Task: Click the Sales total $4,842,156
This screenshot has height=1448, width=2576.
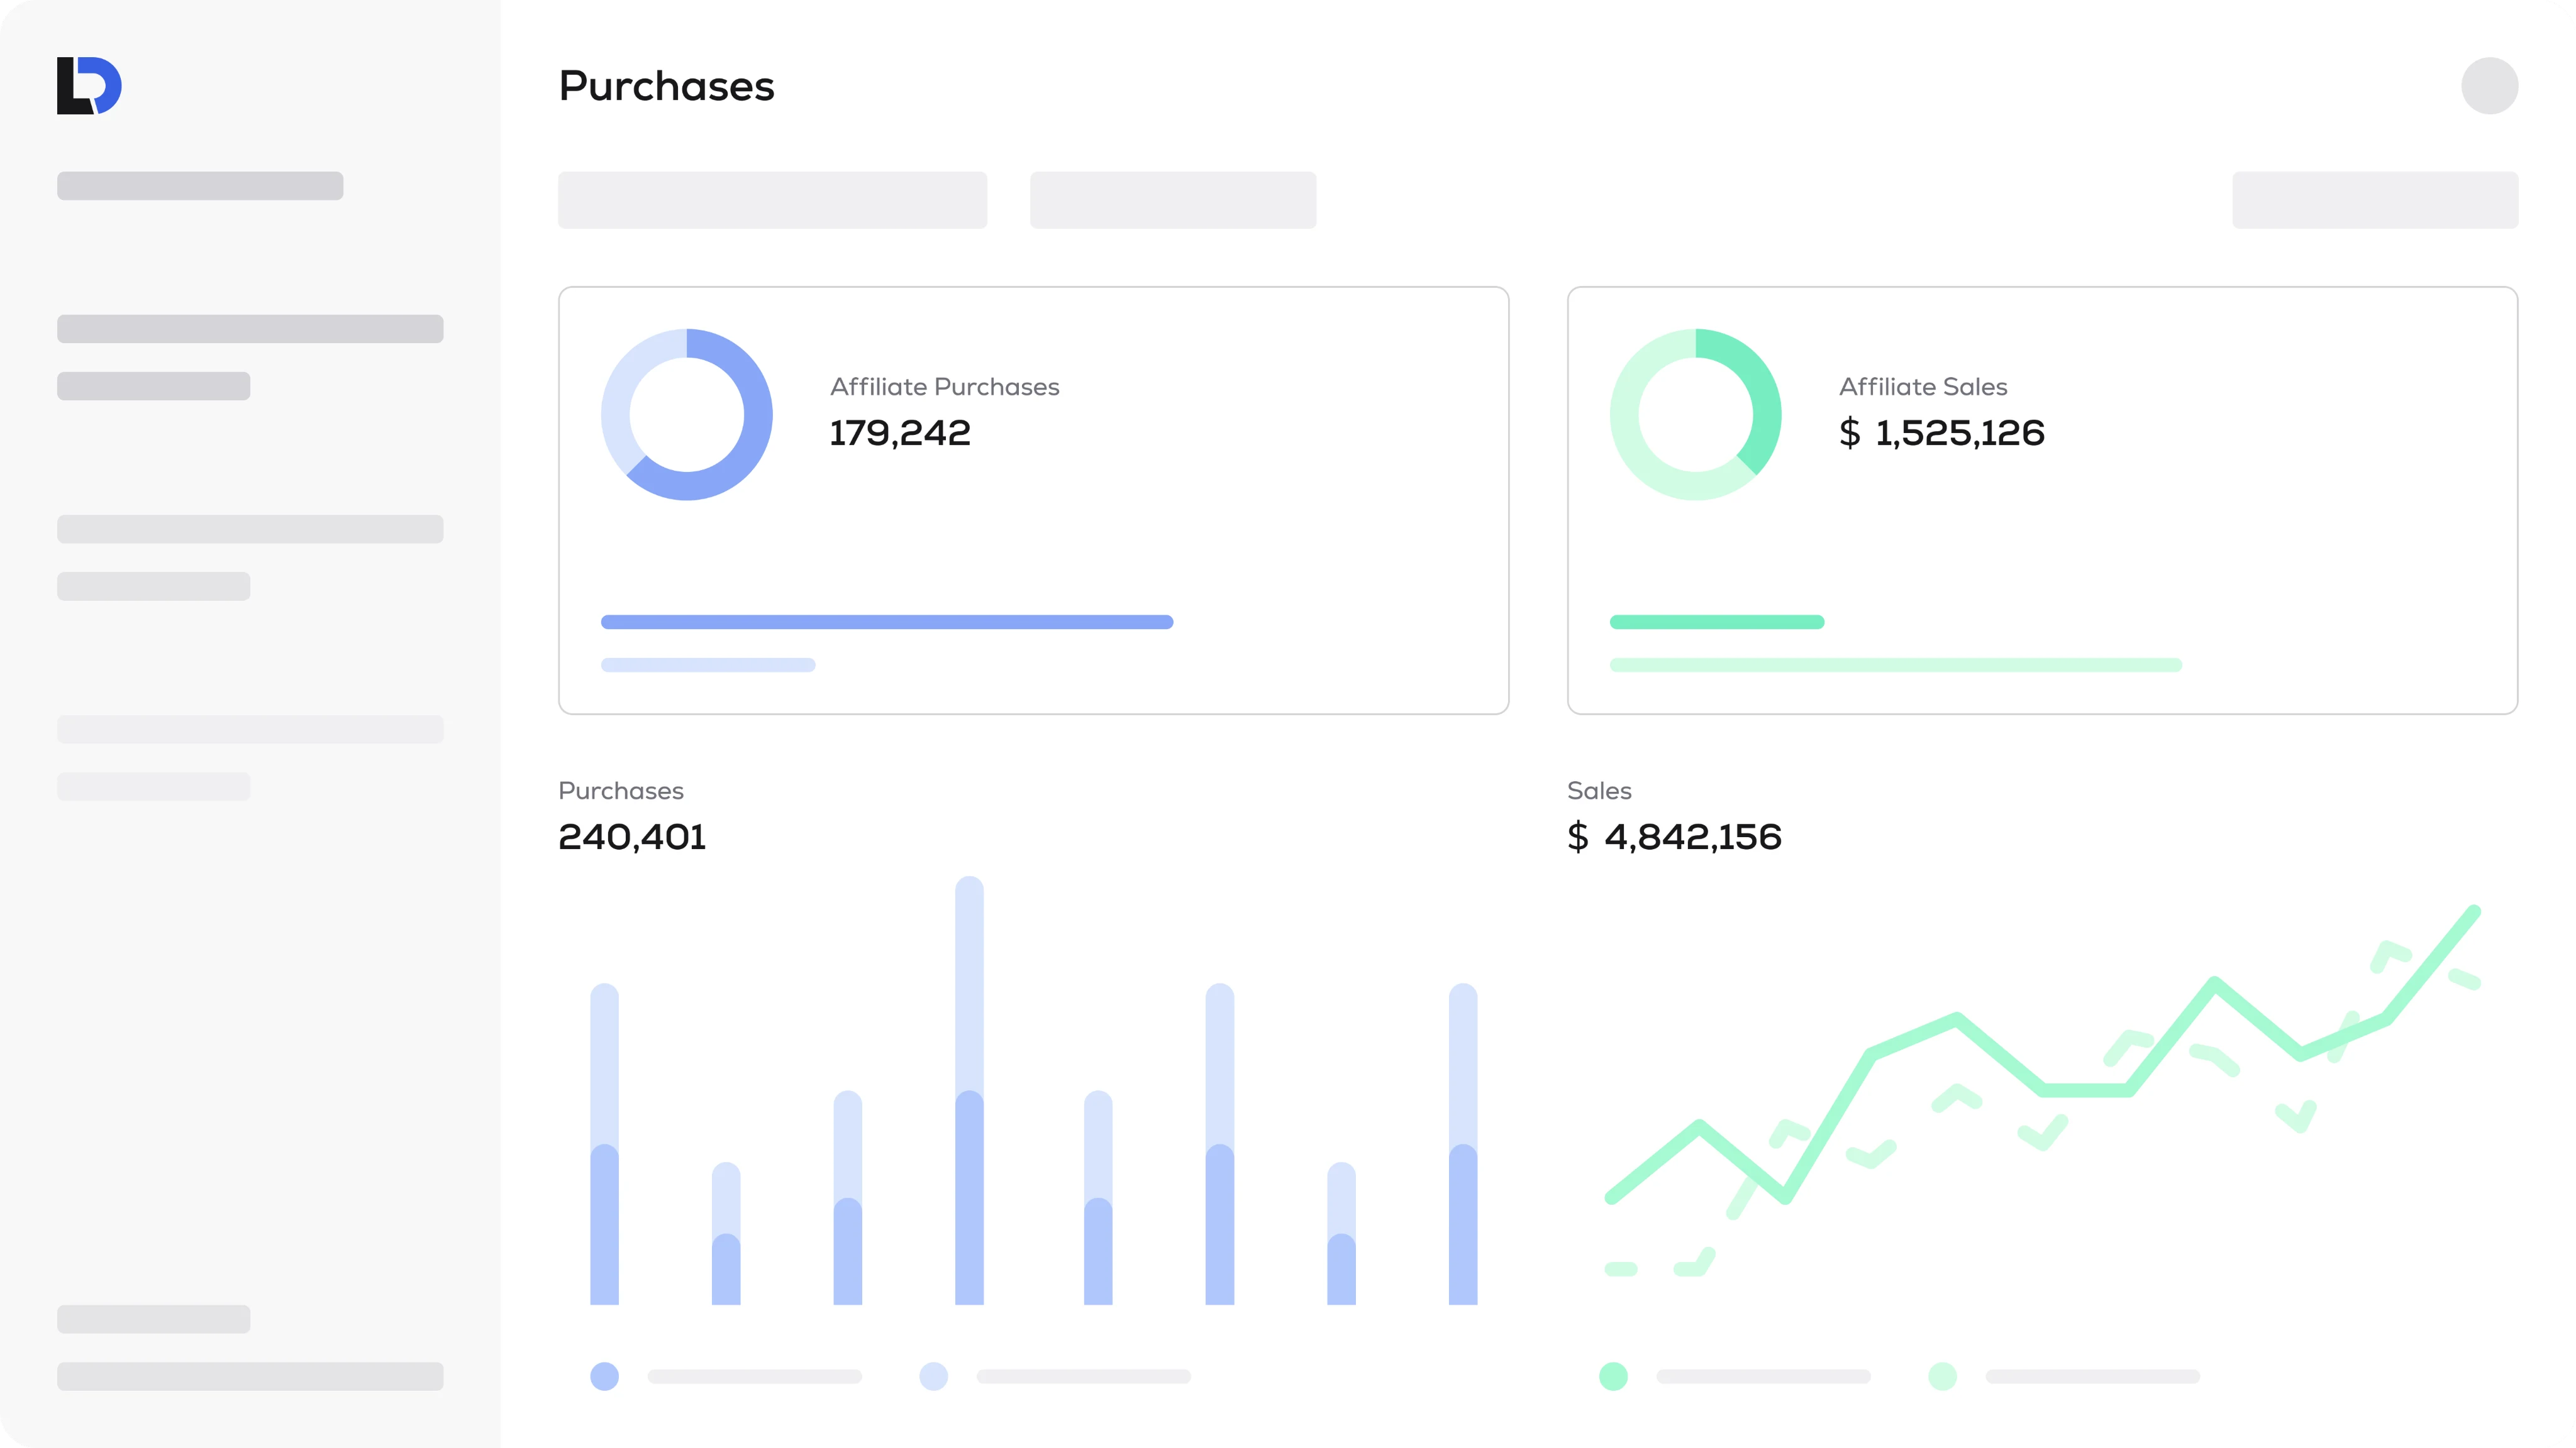Action: 1674,837
